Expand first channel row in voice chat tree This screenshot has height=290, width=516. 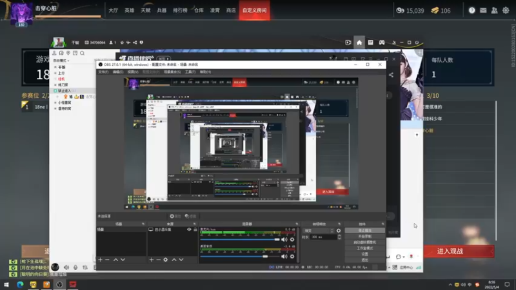[x=55, y=67]
